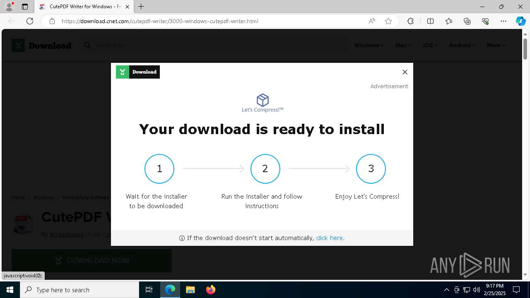Open Task View
The height and width of the screenshot is (298, 530).
[x=149, y=290]
